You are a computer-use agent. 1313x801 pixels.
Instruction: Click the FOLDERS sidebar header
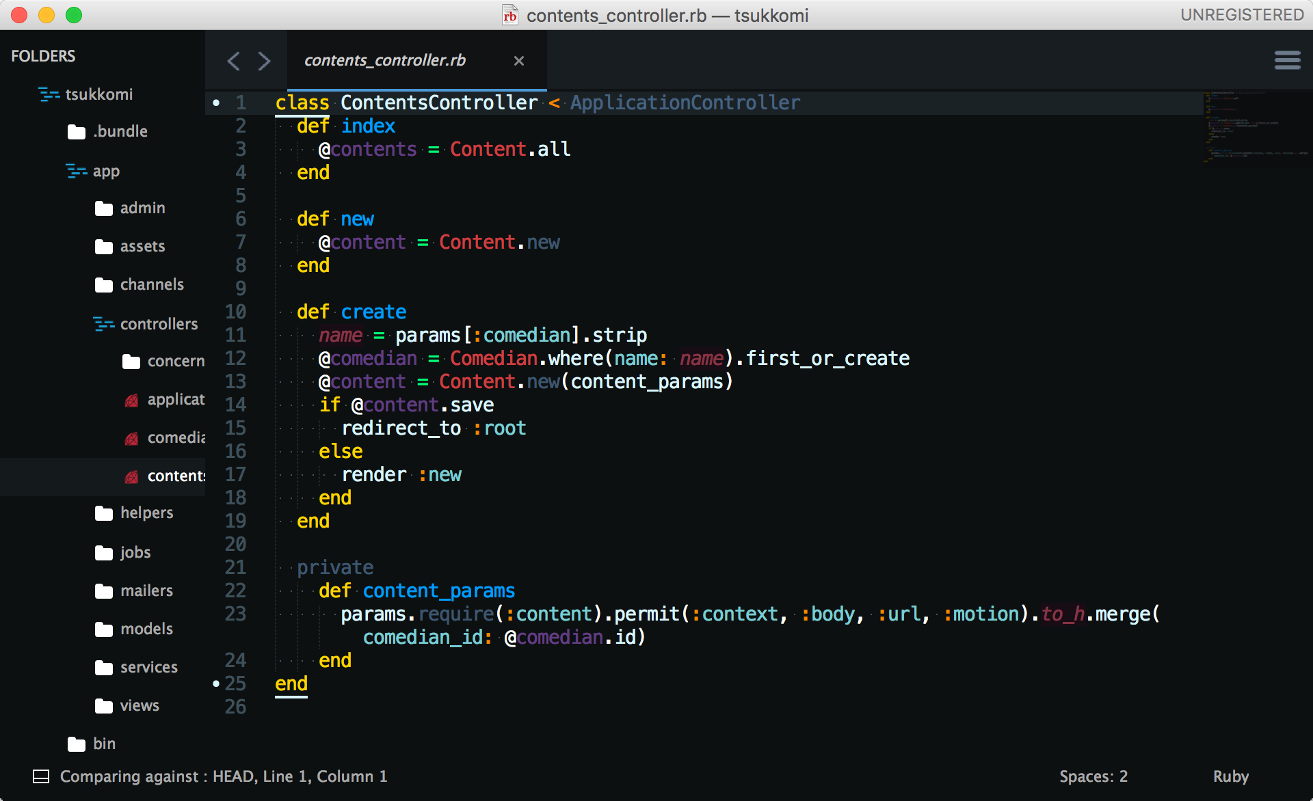43,56
